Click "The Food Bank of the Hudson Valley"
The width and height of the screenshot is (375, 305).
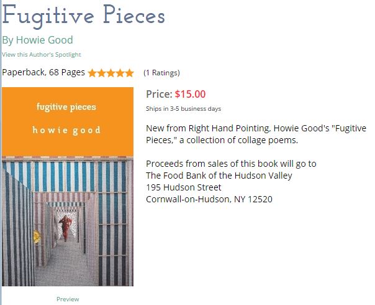(219, 176)
